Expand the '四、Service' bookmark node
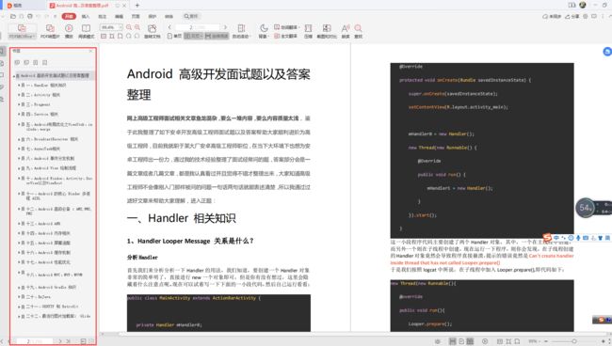612x346 pixels. point(19,114)
